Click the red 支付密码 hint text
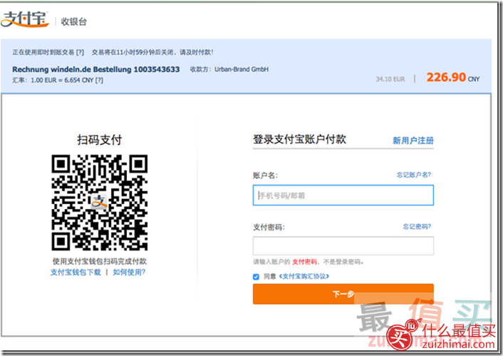Screen dimensions: 503x356 point(304,262)
